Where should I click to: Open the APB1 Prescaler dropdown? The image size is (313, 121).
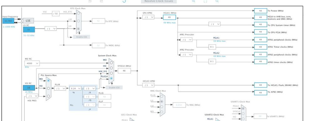tap(186, 40)
